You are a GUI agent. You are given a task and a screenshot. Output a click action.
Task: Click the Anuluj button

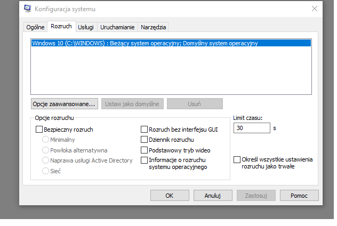[x=213, y=196]
